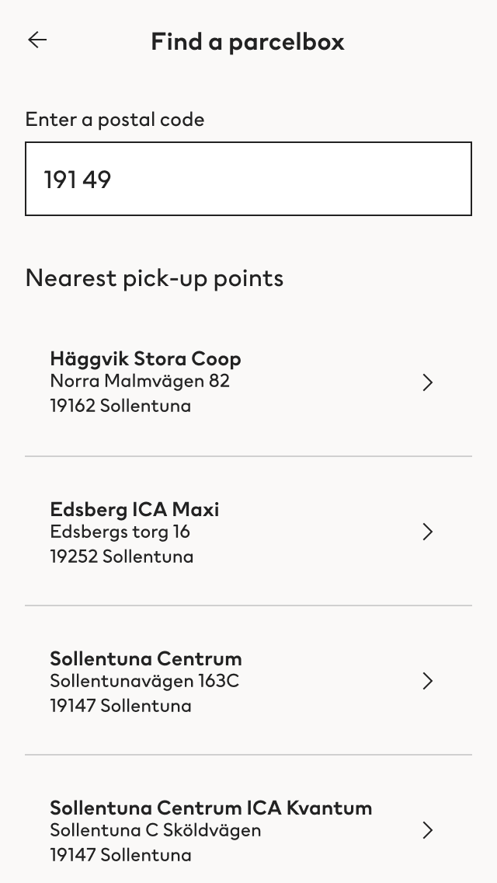The width and height of the screenshot is (497, 883).
Task: Choose the Sollentuna Centrum ICA Kvantum title
Action: click(211, 808)
